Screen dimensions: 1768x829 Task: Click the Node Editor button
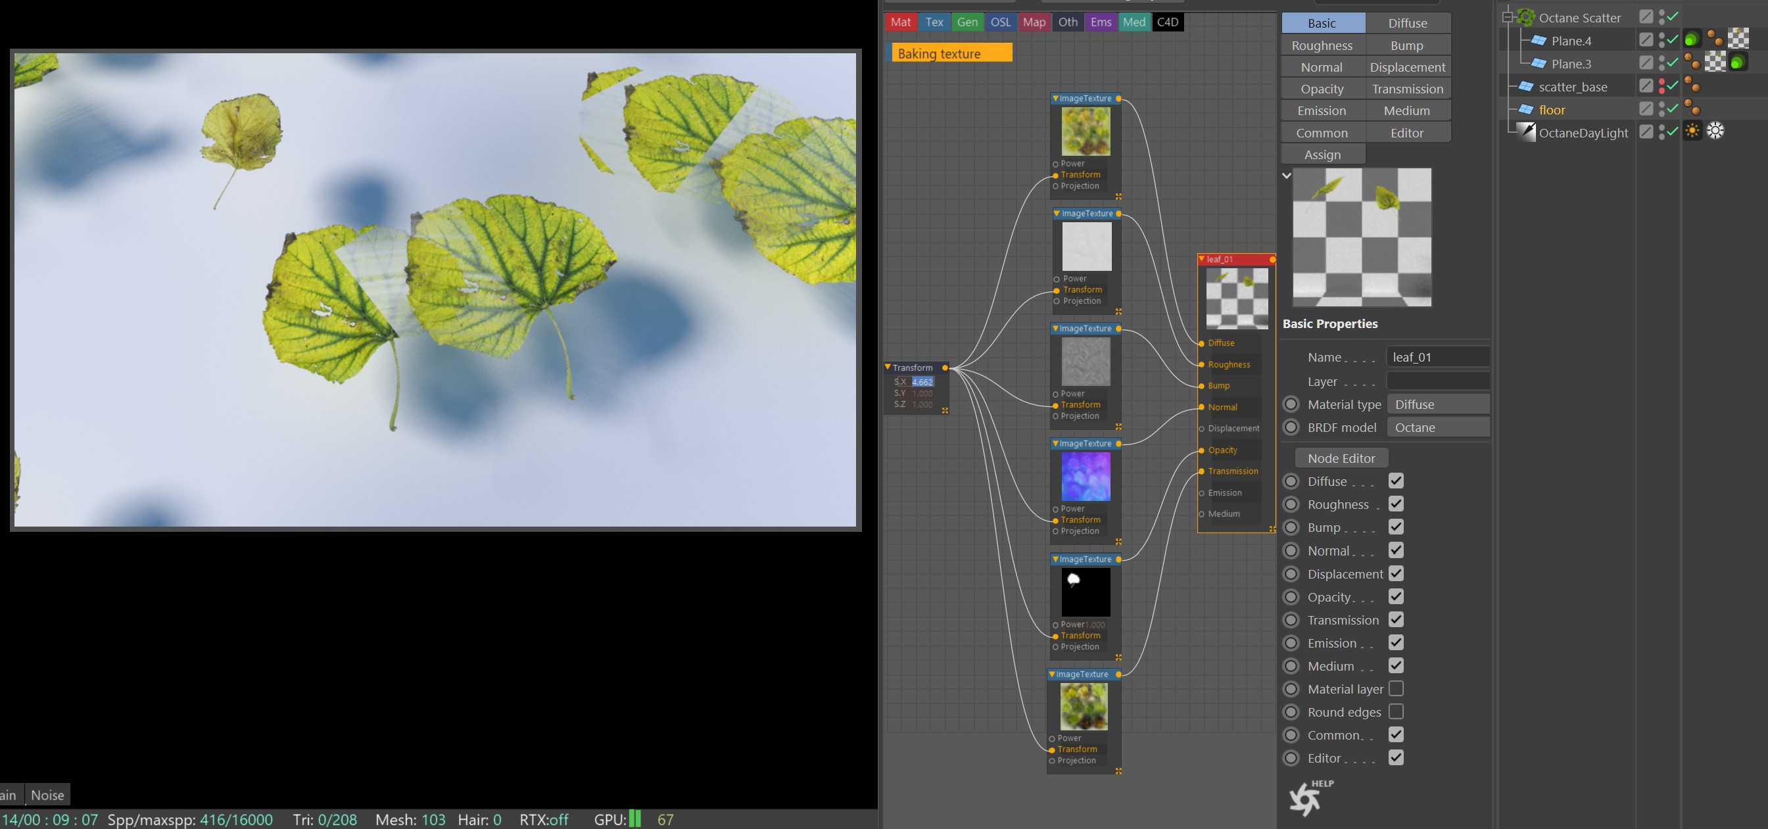click(1341, 458)
